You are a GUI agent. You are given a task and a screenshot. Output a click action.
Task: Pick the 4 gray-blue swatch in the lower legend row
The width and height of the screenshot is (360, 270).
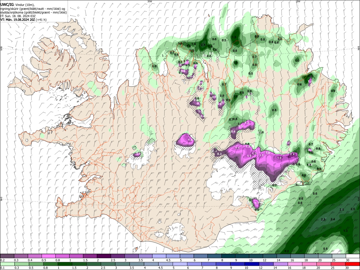click(151, 264)
